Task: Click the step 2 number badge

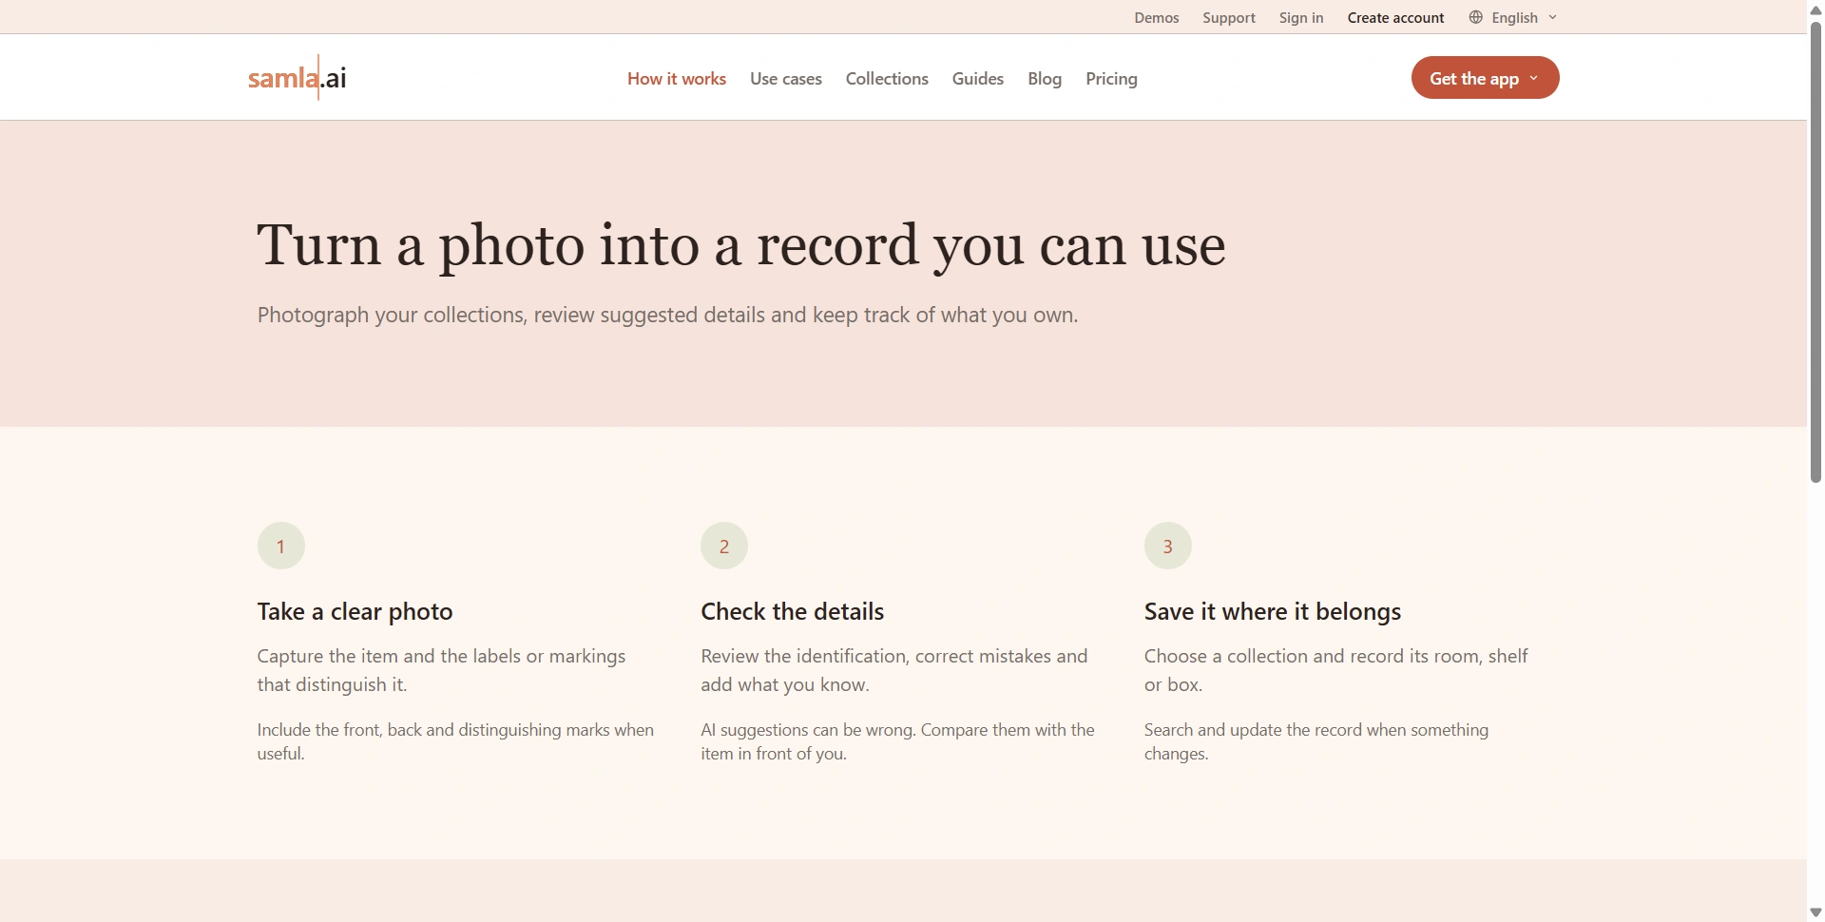Action: (724, 546)
